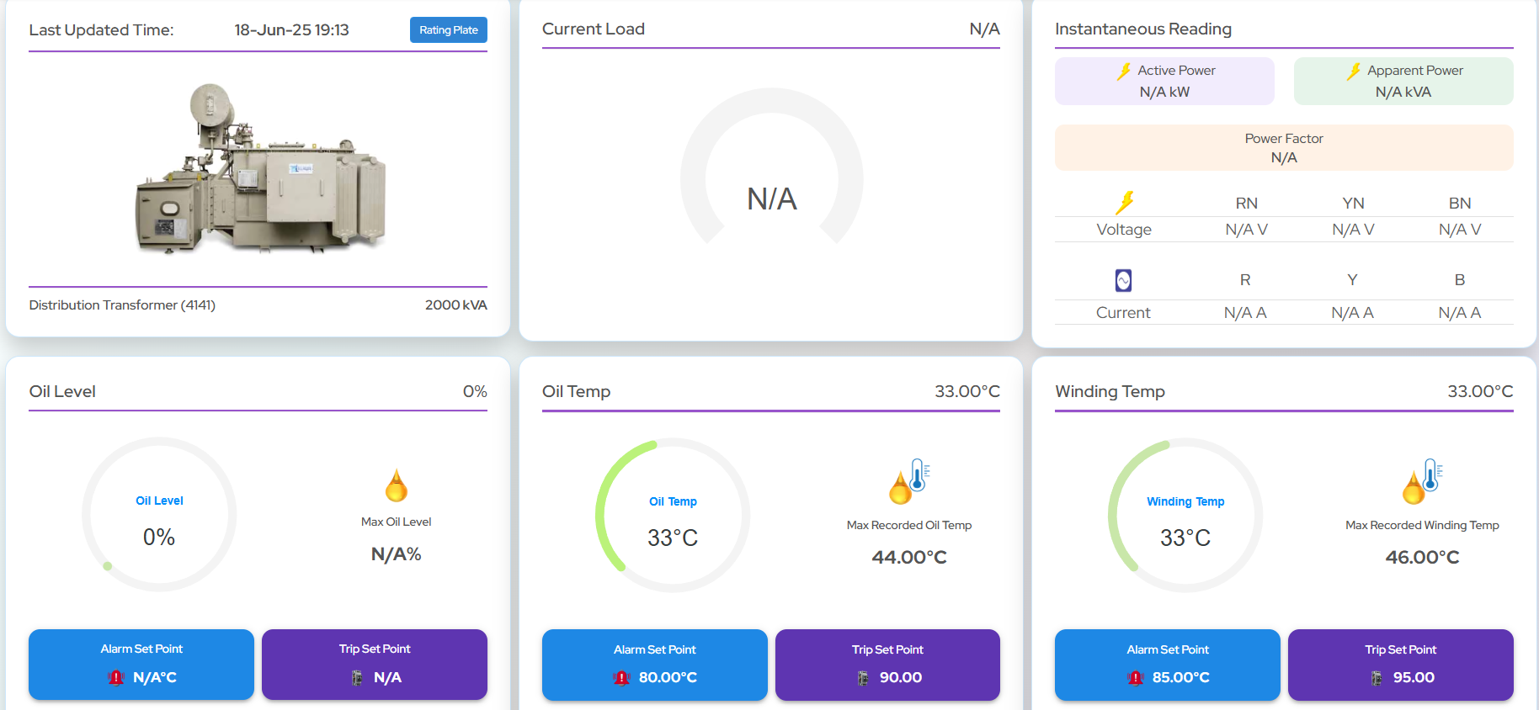Click Oil Level alarm siren icon
Screen dimensions: 1539x710
[116, 677]
